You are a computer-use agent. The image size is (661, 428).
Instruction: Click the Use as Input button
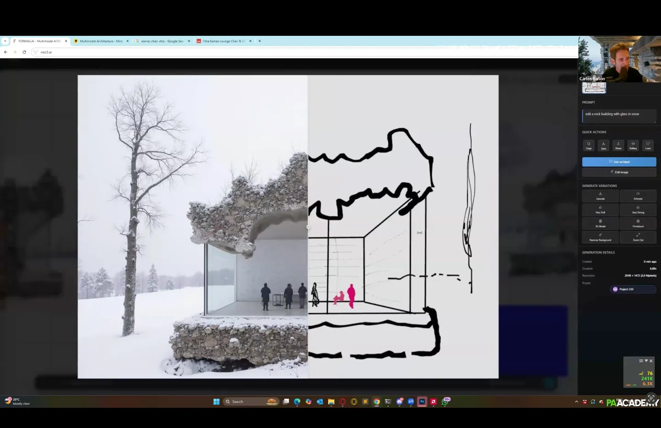click(619, 162)
